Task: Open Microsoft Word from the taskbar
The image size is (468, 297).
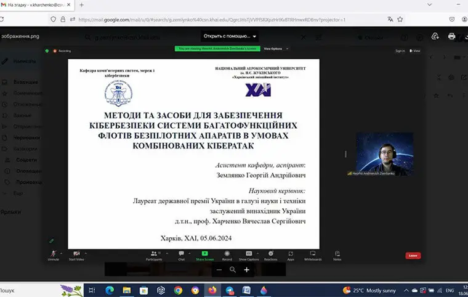Action: tap(246, 290)
